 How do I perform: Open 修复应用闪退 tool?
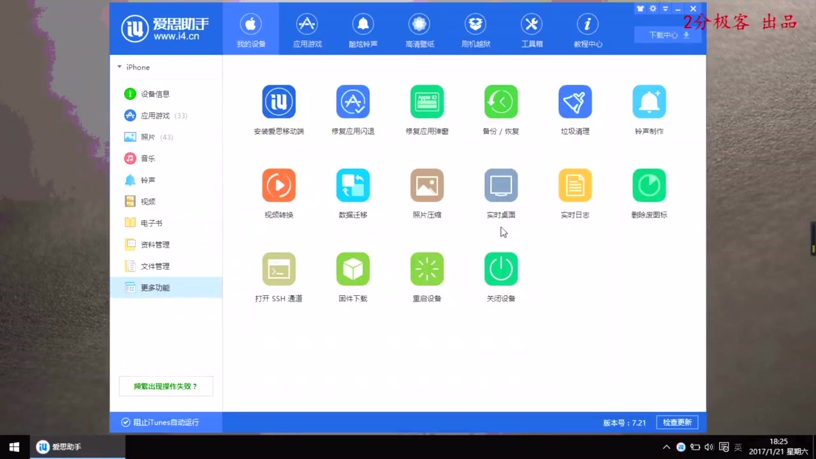[x=353, y=101]
